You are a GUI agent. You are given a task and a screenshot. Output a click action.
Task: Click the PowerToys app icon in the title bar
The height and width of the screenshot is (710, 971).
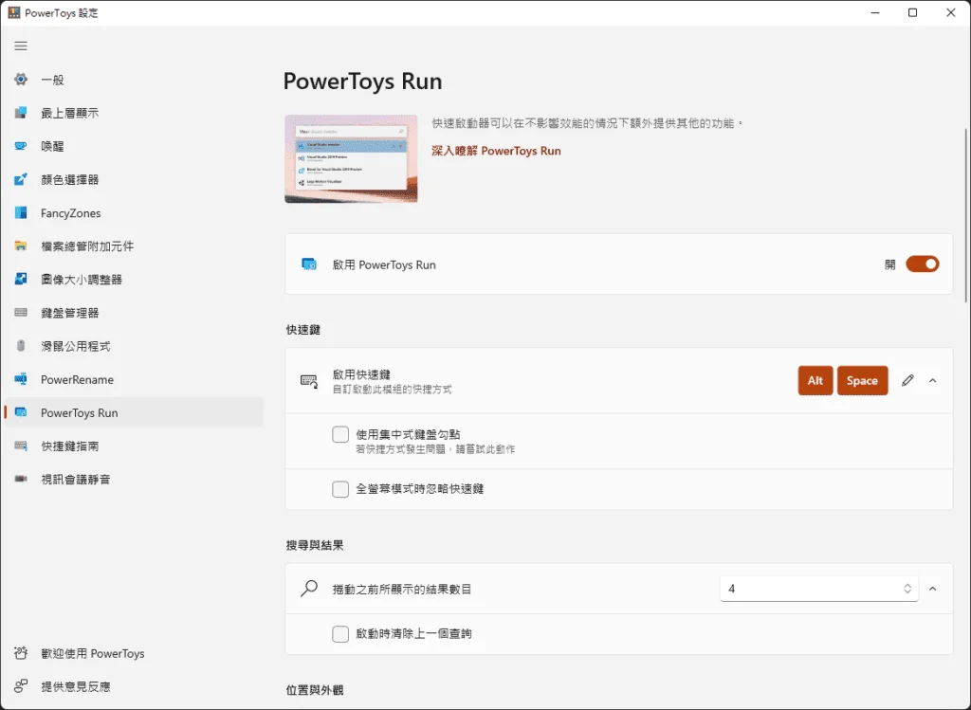click(14, 13)
